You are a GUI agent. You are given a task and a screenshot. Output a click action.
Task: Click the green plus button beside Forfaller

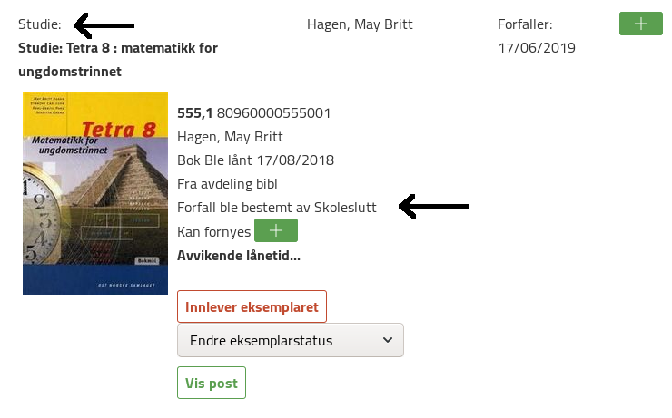[x=640, y=24]
